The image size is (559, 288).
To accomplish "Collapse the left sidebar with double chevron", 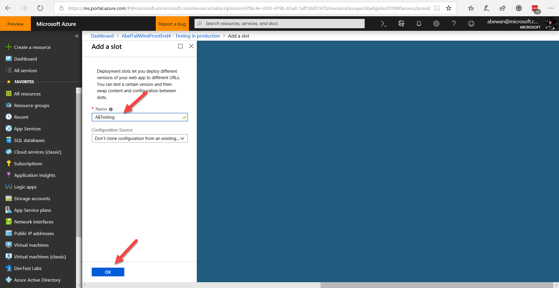I will click(77, 36).
